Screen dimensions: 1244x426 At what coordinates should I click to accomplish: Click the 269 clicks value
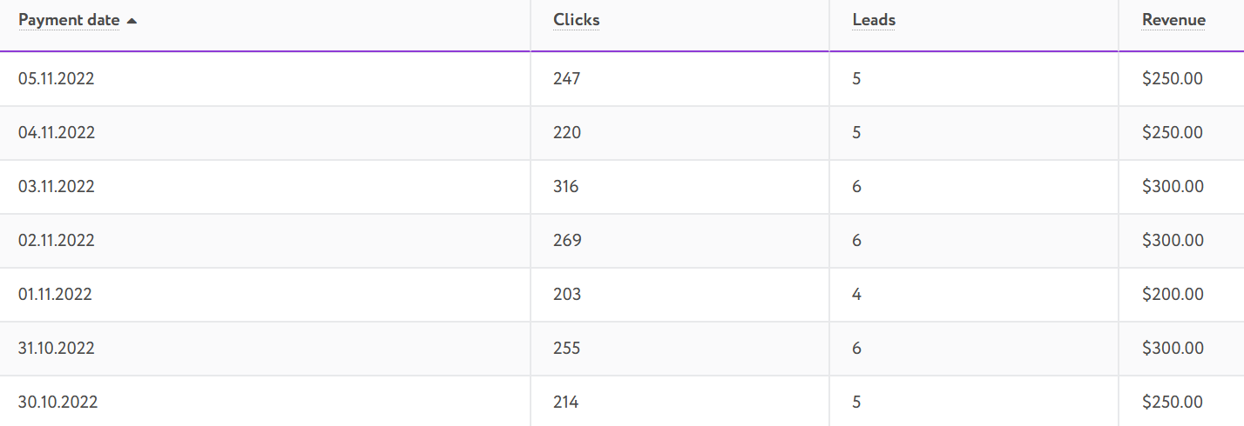(567, 241)
